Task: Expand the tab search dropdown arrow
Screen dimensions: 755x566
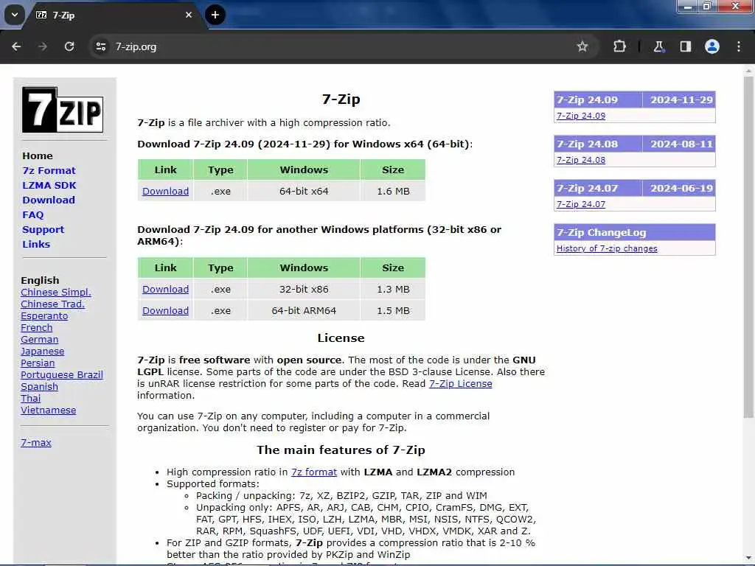Action: pos(15,15)
